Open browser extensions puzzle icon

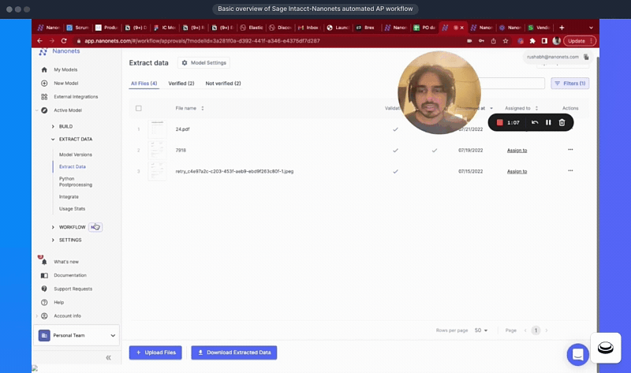click(532, 41)
